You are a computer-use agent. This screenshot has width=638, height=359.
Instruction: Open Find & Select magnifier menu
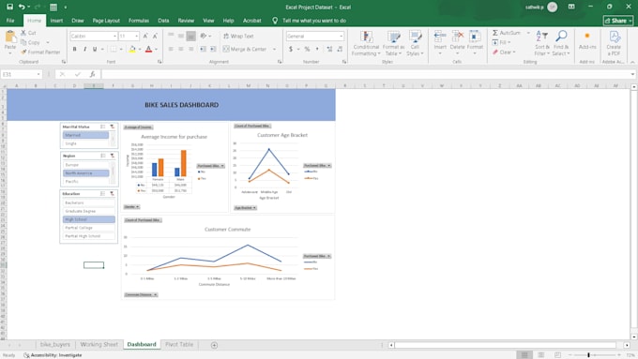[561, 43]
